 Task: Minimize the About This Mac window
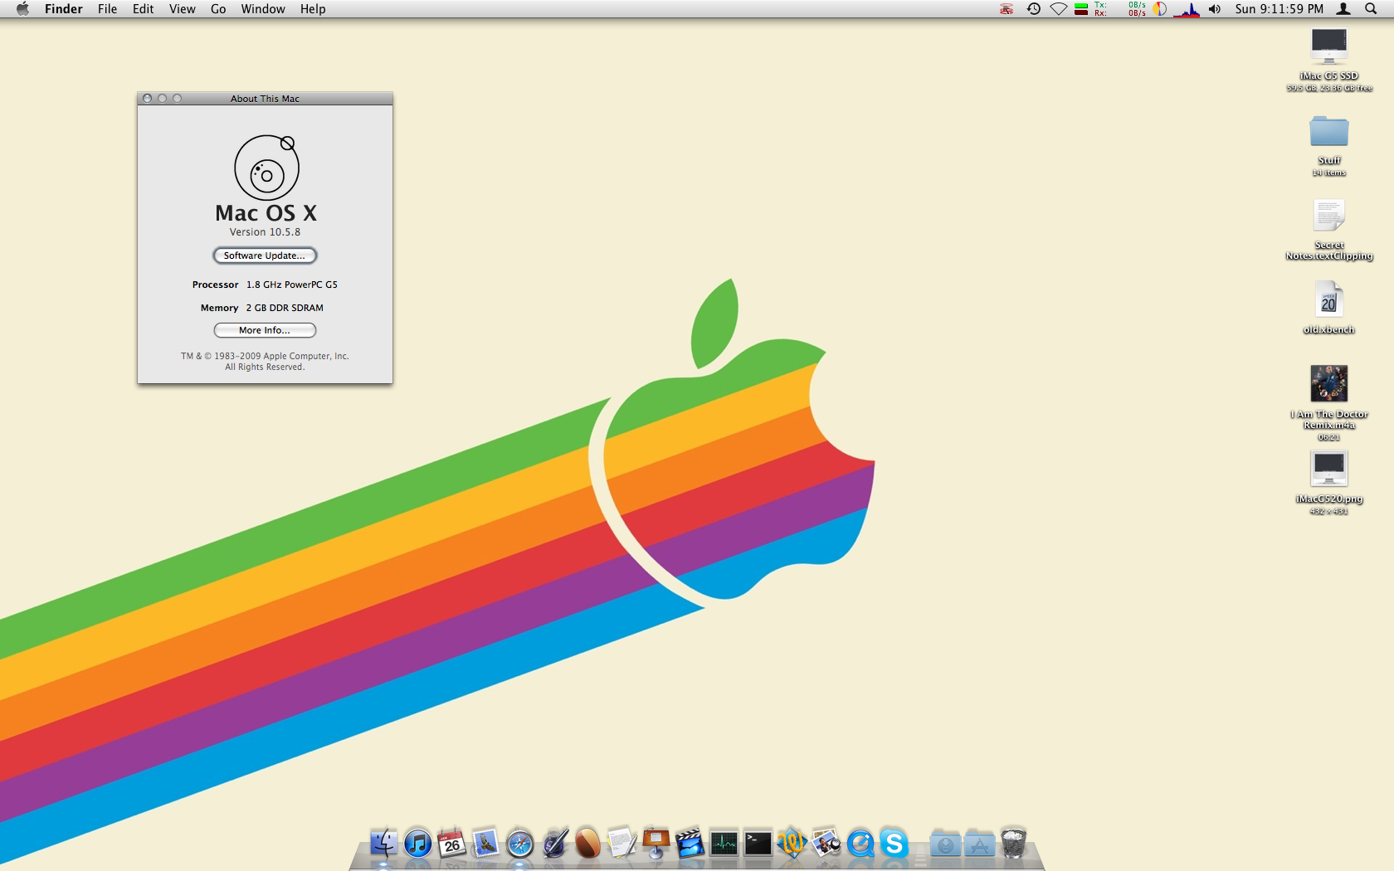tap(163, 98)
